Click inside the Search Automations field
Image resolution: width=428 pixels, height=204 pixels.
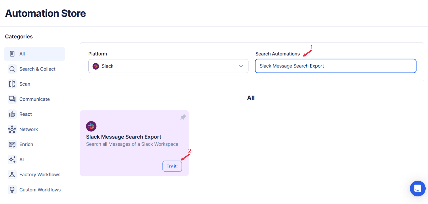[335, 66]
